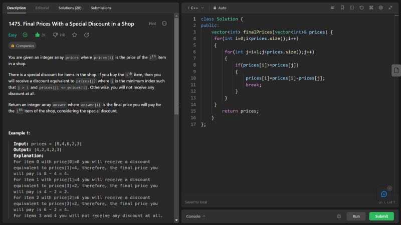Toggle the Auto lock setting
This screenshot has height=225, width=401.
[220, 8]
